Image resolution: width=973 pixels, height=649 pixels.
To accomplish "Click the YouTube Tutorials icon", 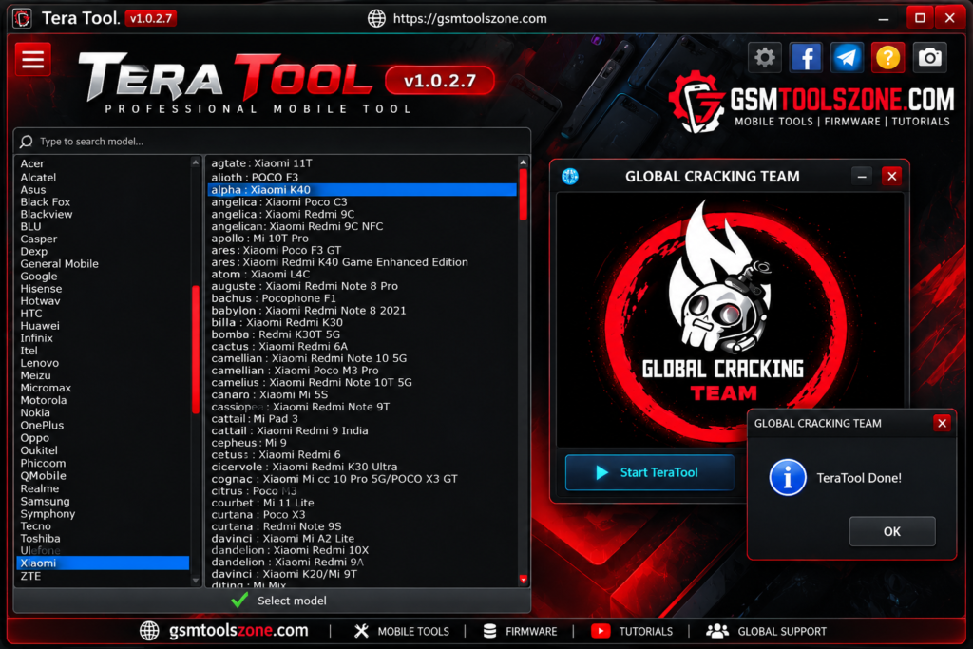I will pyautogui.click(x=601, y=631).
